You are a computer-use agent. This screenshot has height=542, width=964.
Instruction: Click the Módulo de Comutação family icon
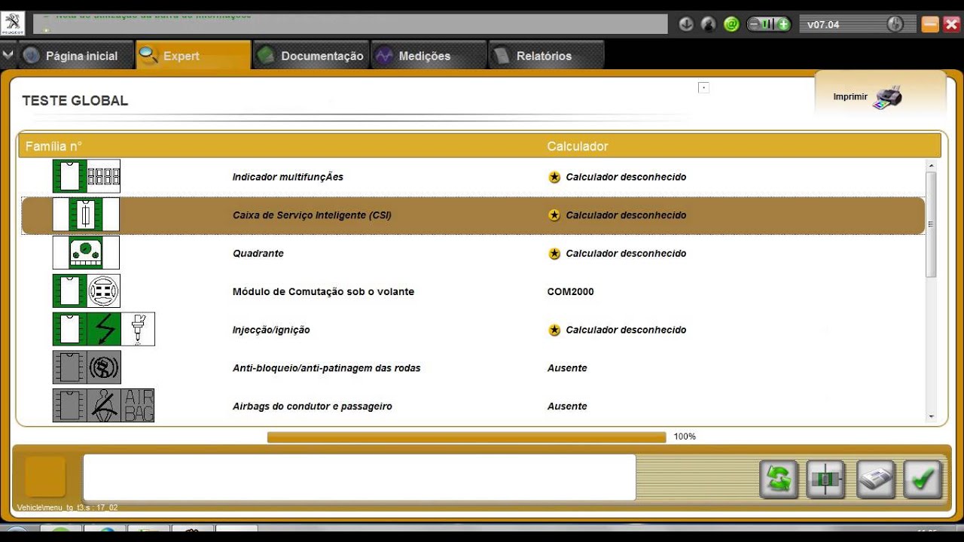coord(86,291)
